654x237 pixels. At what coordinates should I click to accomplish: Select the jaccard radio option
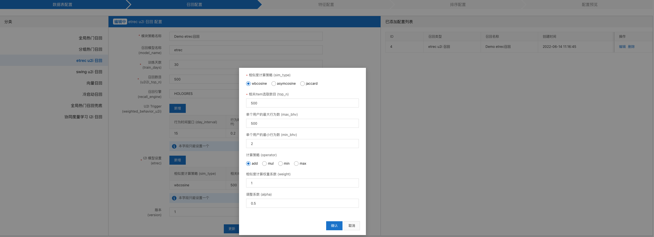(302, 84)
